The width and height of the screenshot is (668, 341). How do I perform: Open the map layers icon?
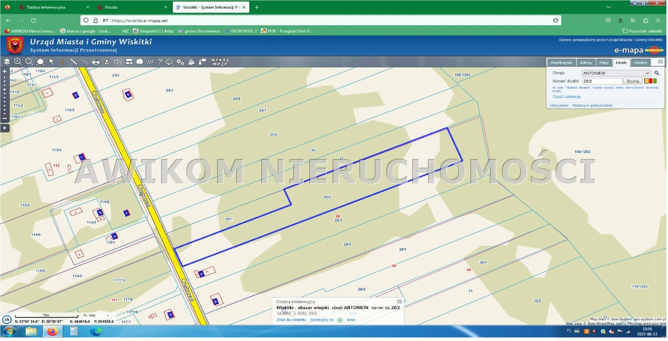tap(7, 62)
